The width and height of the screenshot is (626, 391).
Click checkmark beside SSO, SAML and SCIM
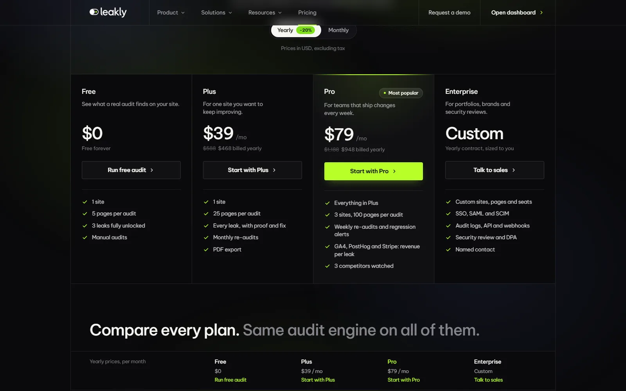coord(448,214)
